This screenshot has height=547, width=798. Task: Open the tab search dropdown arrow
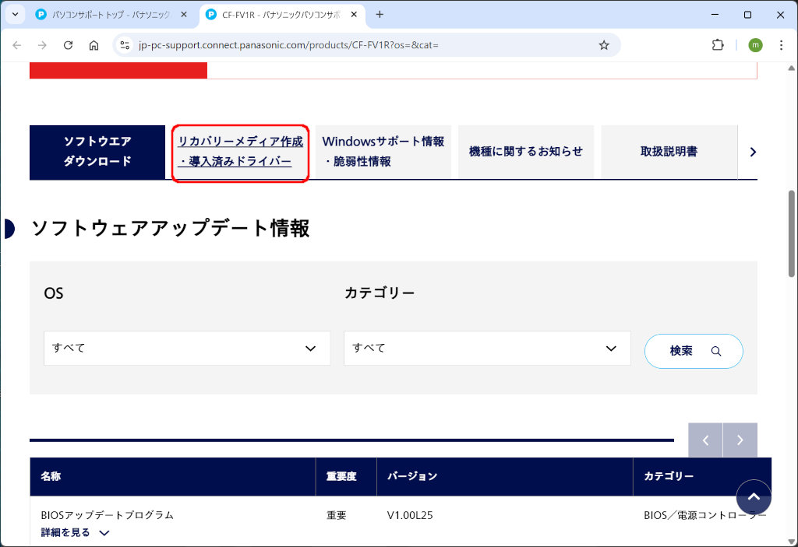tap(16, 14)
